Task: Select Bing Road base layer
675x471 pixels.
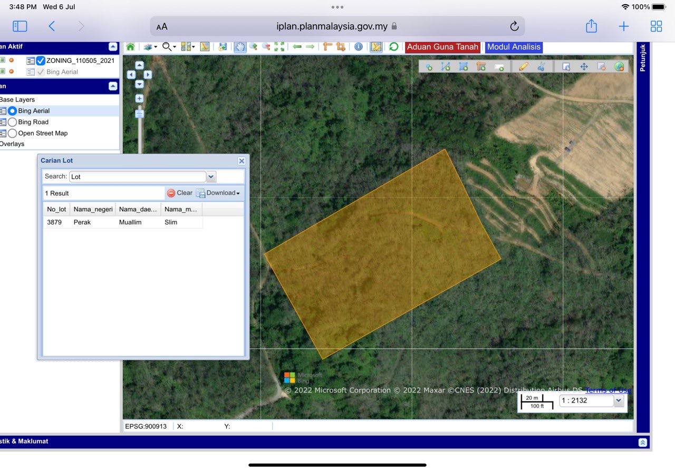Action: 12,122
